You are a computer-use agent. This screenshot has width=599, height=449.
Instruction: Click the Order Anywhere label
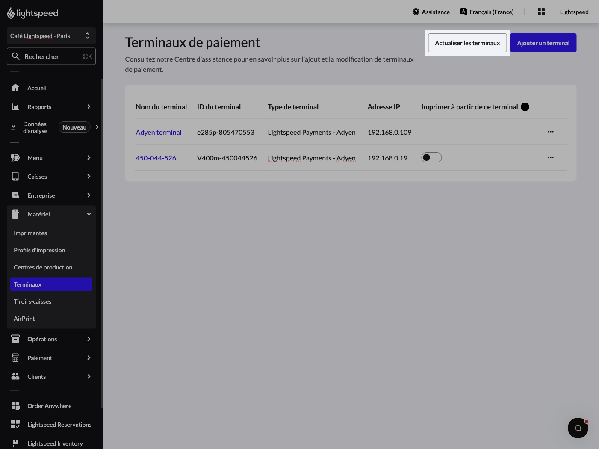50,406
